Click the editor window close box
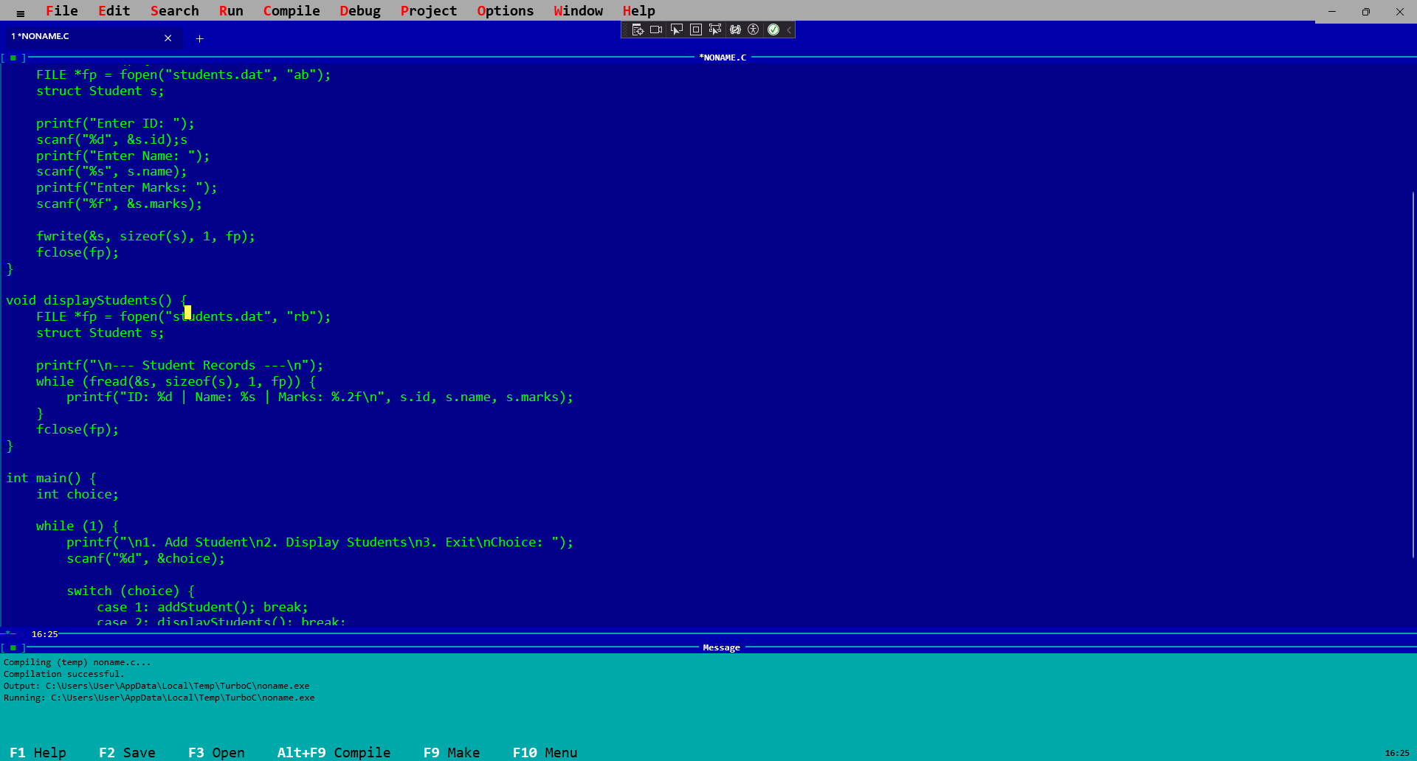Image resolution: width=1417 pixels, height=761 pixels. coord(13,58)
